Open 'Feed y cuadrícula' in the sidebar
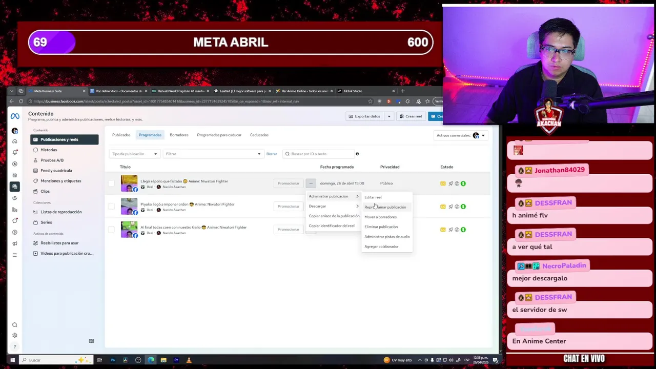The width and height of the screenshot is (656, 369). [65, 171]
